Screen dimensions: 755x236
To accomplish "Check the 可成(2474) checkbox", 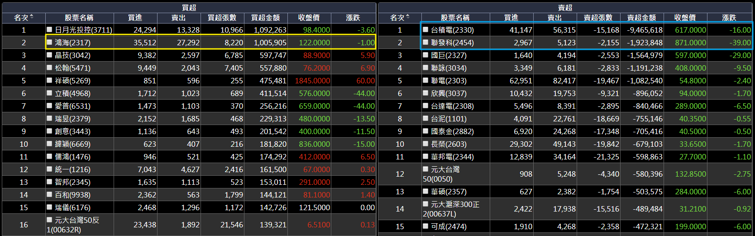I will click(x=425, y=226).
